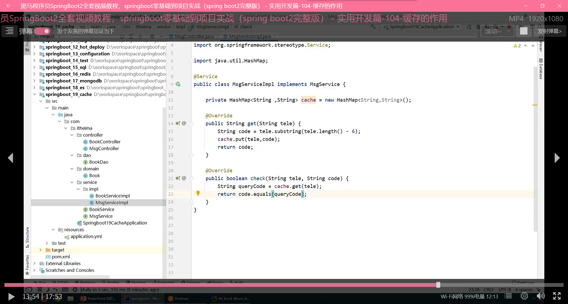Click the override gutter icon on line 14

[178, 123]
